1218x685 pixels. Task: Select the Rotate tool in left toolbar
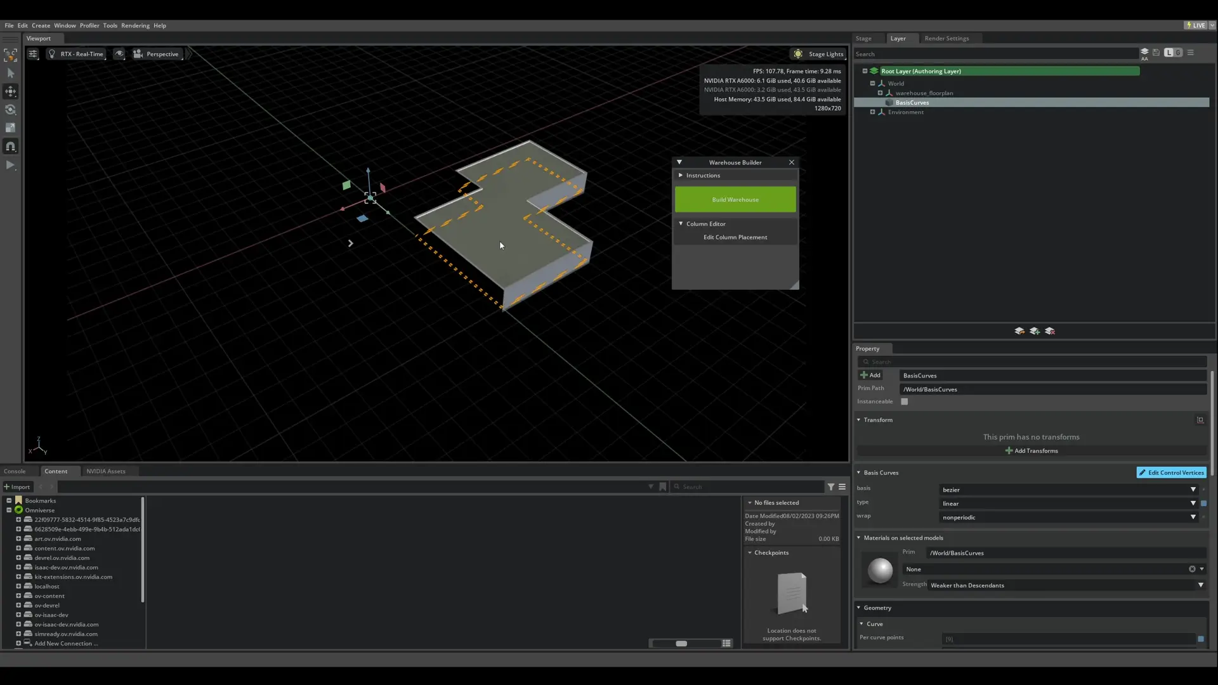point(10,110)
